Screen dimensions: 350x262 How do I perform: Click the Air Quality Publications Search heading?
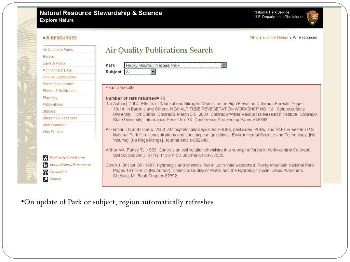pyautogui.click(x=159, y=50)
